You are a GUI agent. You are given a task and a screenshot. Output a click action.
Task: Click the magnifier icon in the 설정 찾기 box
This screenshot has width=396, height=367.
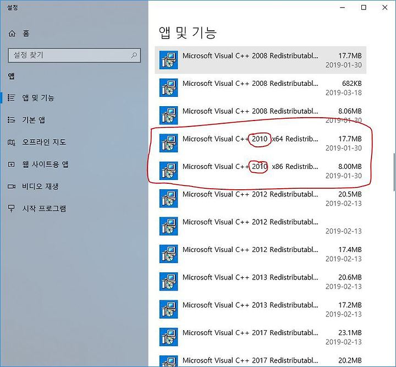tap(134, 55)
